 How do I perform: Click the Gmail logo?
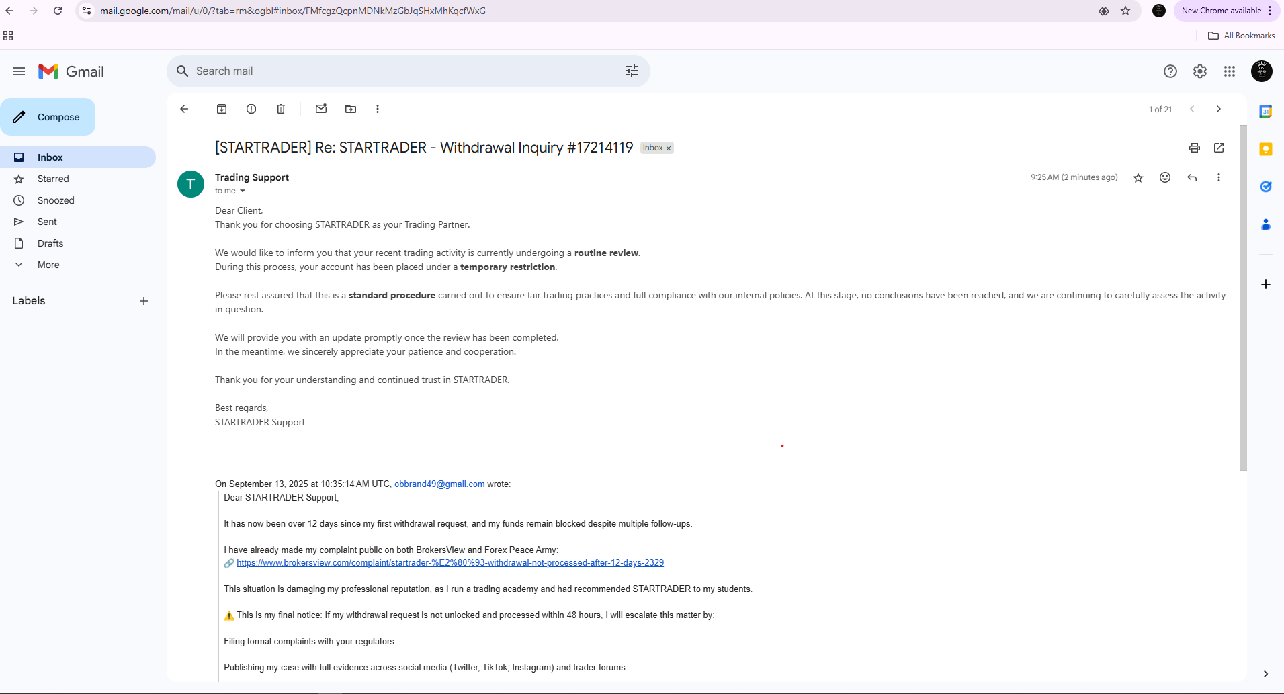click(71, 71)
